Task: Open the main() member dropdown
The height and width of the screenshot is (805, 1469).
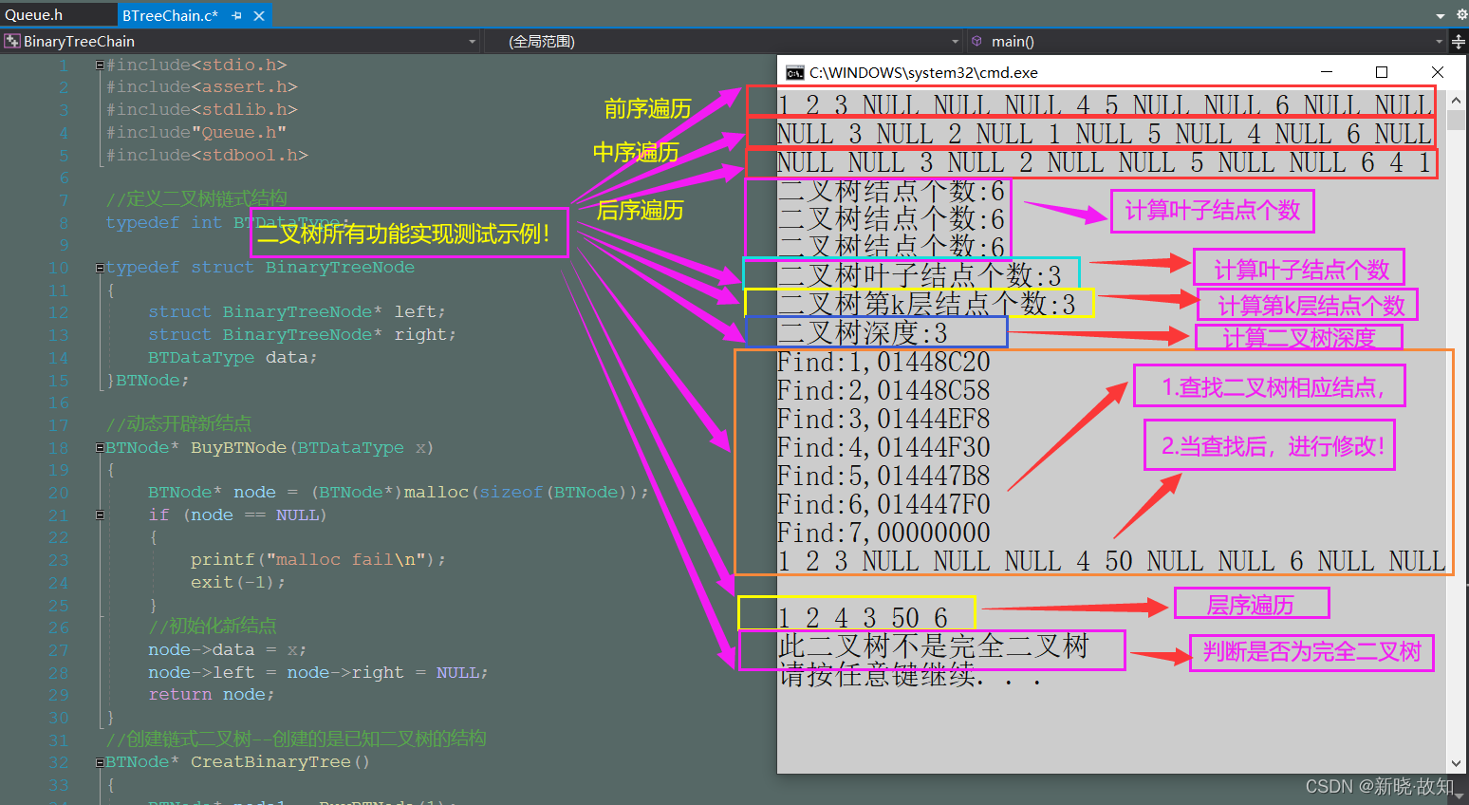Action: (1440, 42)
